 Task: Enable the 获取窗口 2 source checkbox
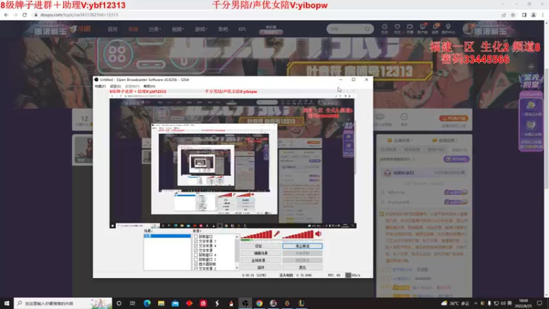click(196, 260)
